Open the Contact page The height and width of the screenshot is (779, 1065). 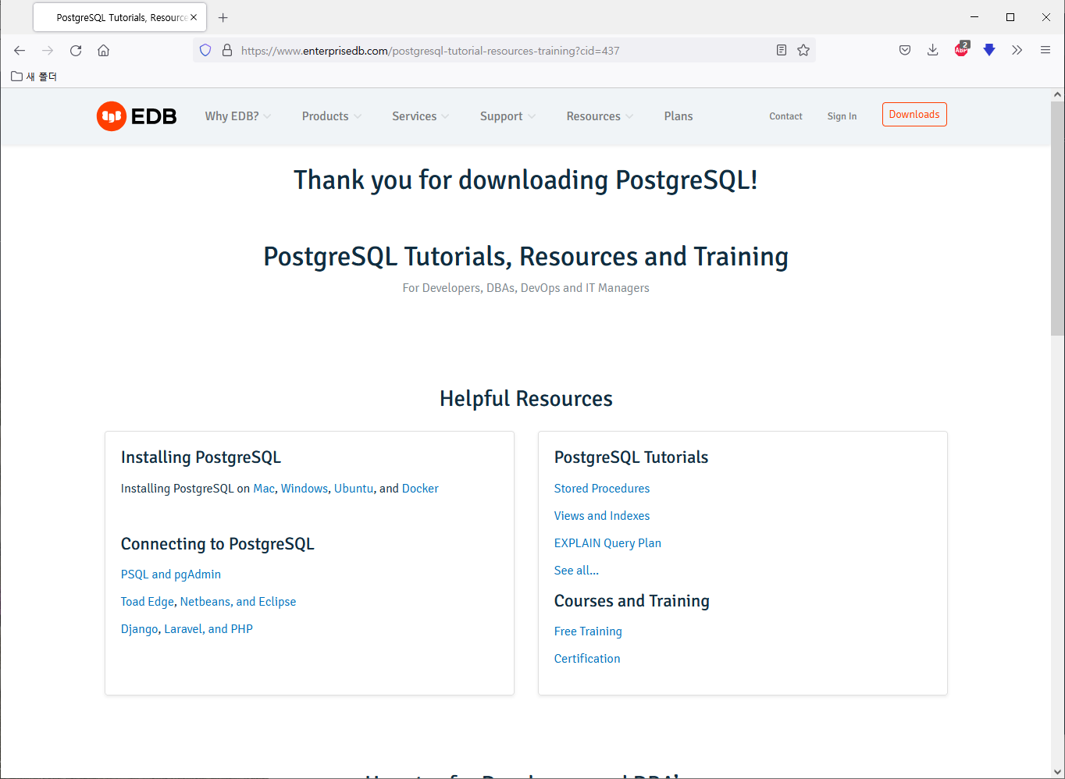[785, 116]
